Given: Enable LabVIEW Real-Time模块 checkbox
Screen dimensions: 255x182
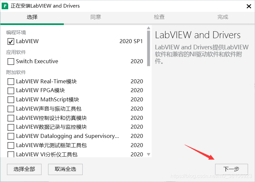Looking at the screenshot, I should (11, 82).
